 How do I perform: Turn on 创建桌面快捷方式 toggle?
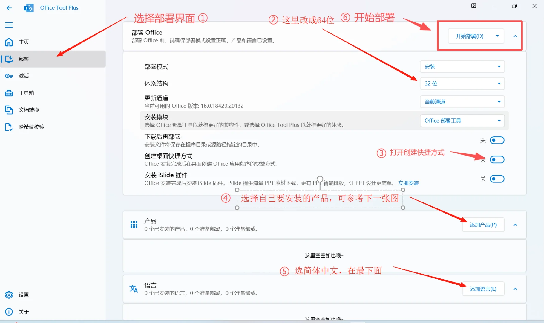(x=497, y=159)
